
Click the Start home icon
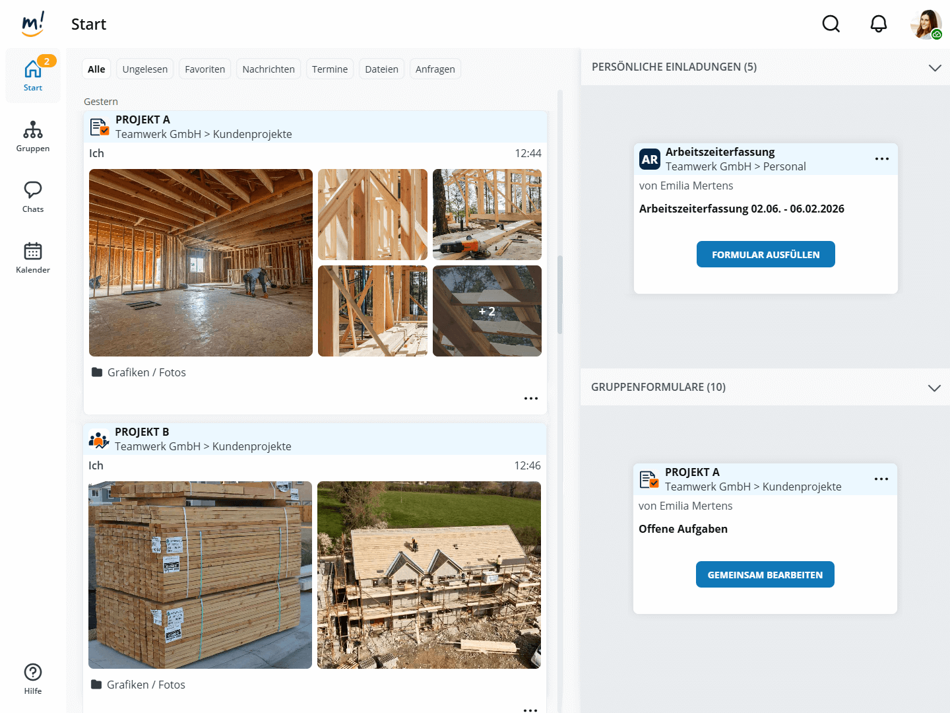click(33, 75)
